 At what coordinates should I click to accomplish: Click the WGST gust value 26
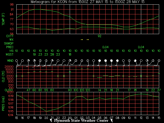(x=52, y=54)
